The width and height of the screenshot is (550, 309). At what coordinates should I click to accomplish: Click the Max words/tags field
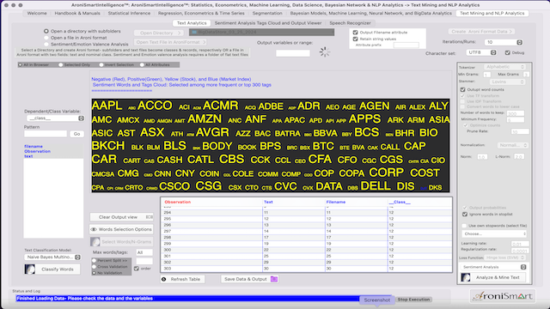click(x=144, y=252)
